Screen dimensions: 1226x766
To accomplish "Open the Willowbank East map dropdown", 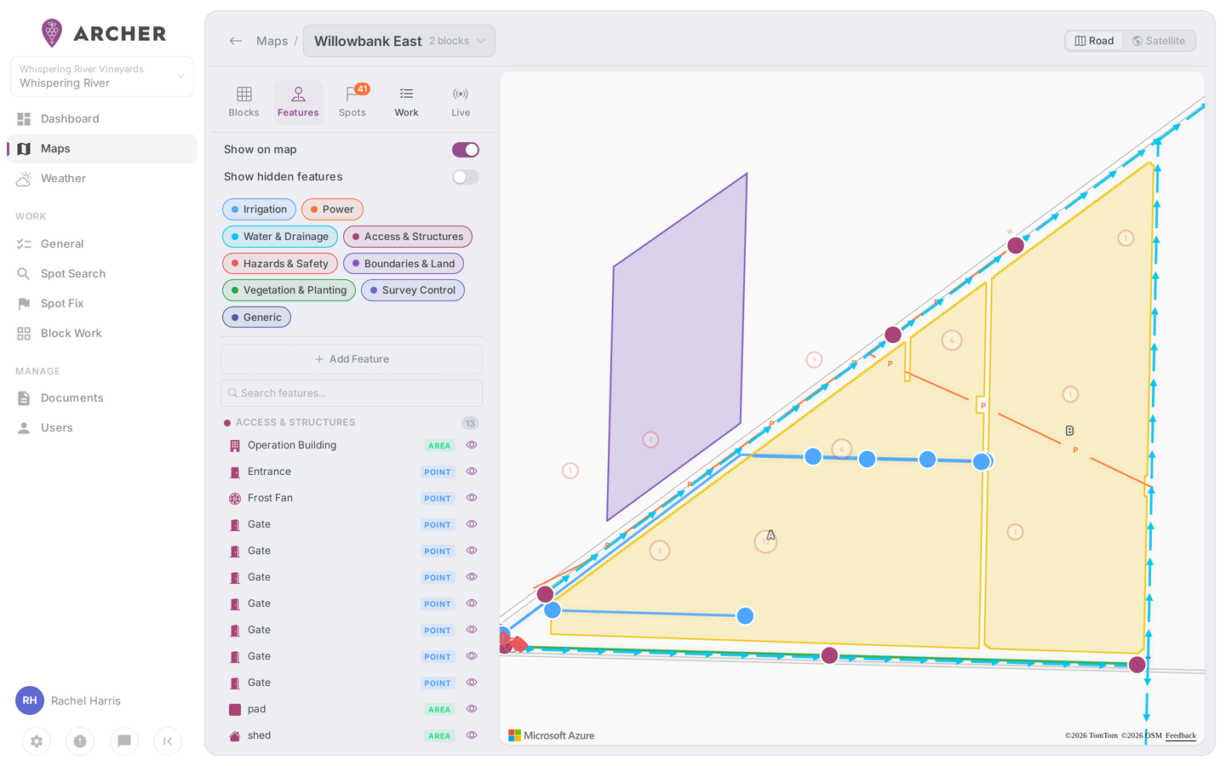I will coord(399,41).
